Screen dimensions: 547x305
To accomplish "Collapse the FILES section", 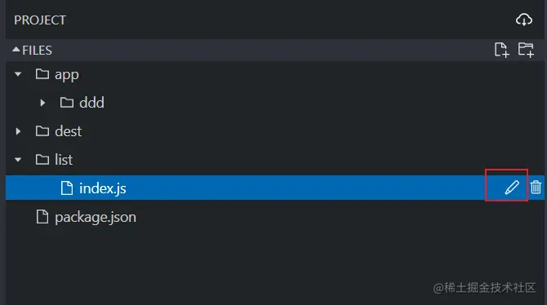I will point(16,50).
